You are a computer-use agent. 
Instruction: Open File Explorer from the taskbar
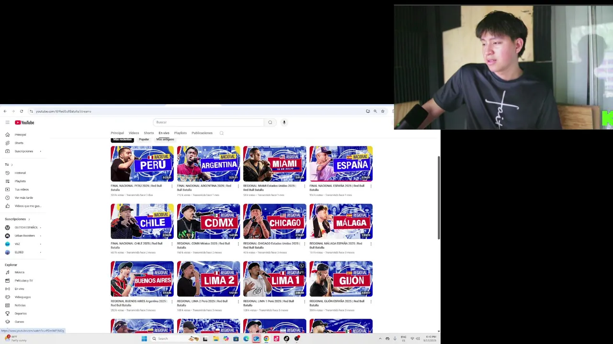pyautogui.click(x=216, y=339)
